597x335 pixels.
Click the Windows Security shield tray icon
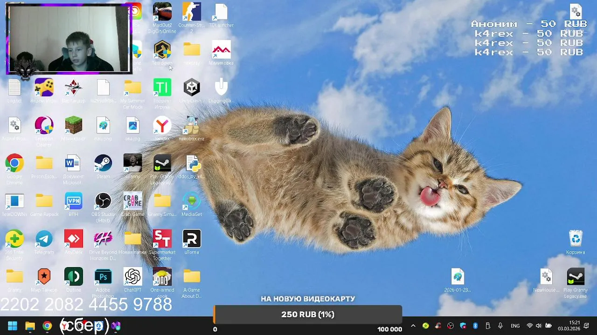463,326
